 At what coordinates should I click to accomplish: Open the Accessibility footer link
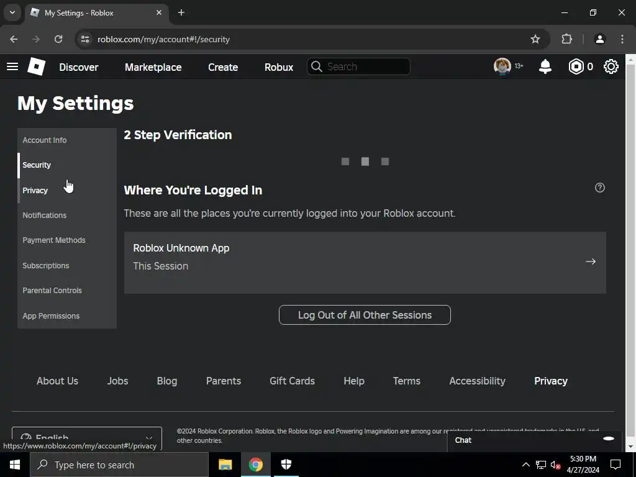pos(478,381)
